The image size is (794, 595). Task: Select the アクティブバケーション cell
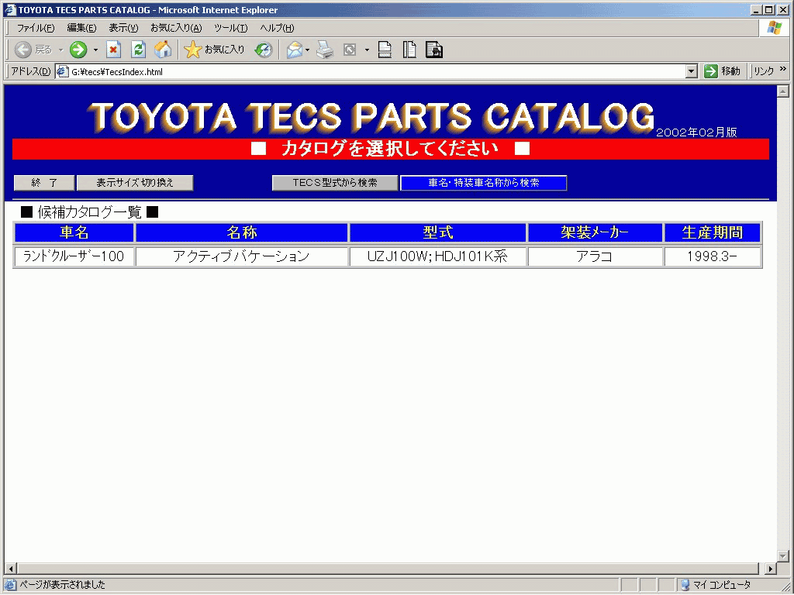click(x=242, y=256)
